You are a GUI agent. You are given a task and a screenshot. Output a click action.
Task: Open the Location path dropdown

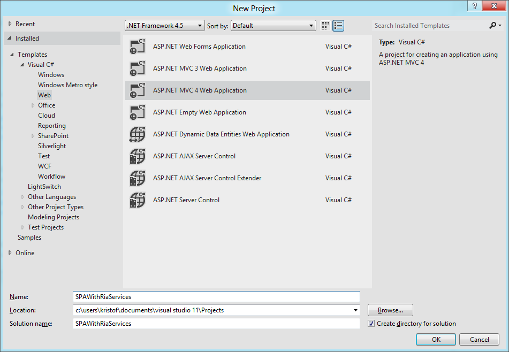355,310
